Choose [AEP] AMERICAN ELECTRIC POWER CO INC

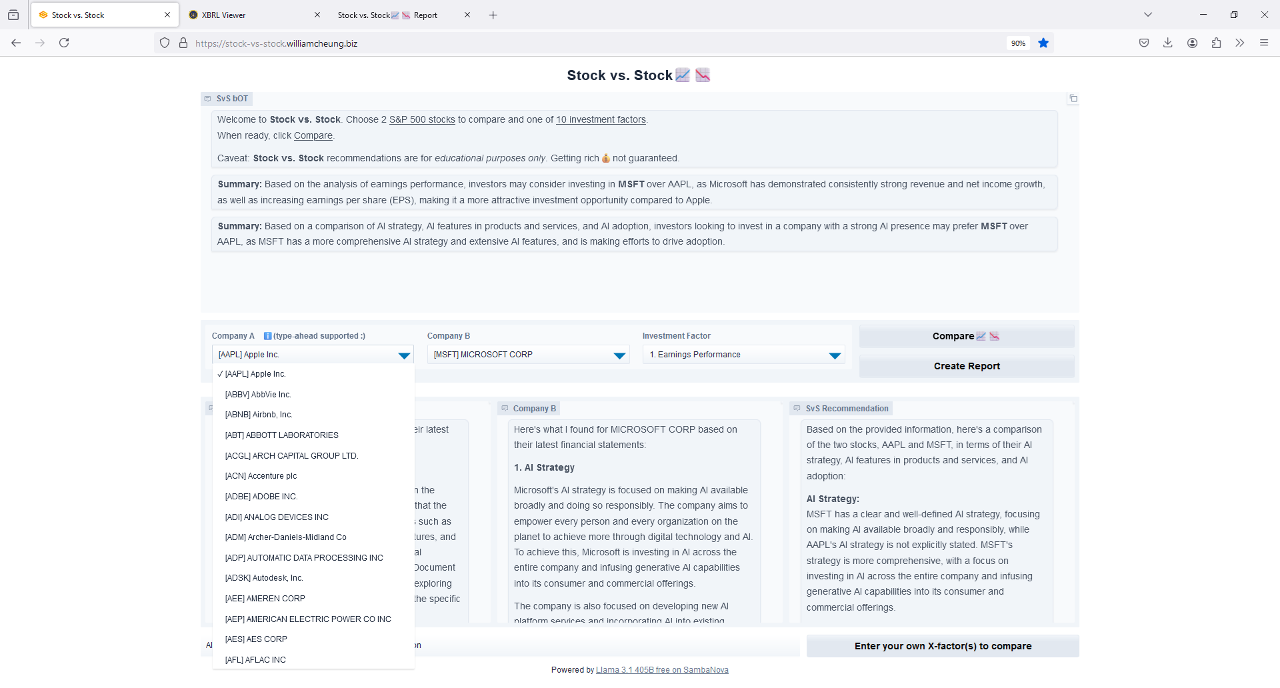coord(313,619)
